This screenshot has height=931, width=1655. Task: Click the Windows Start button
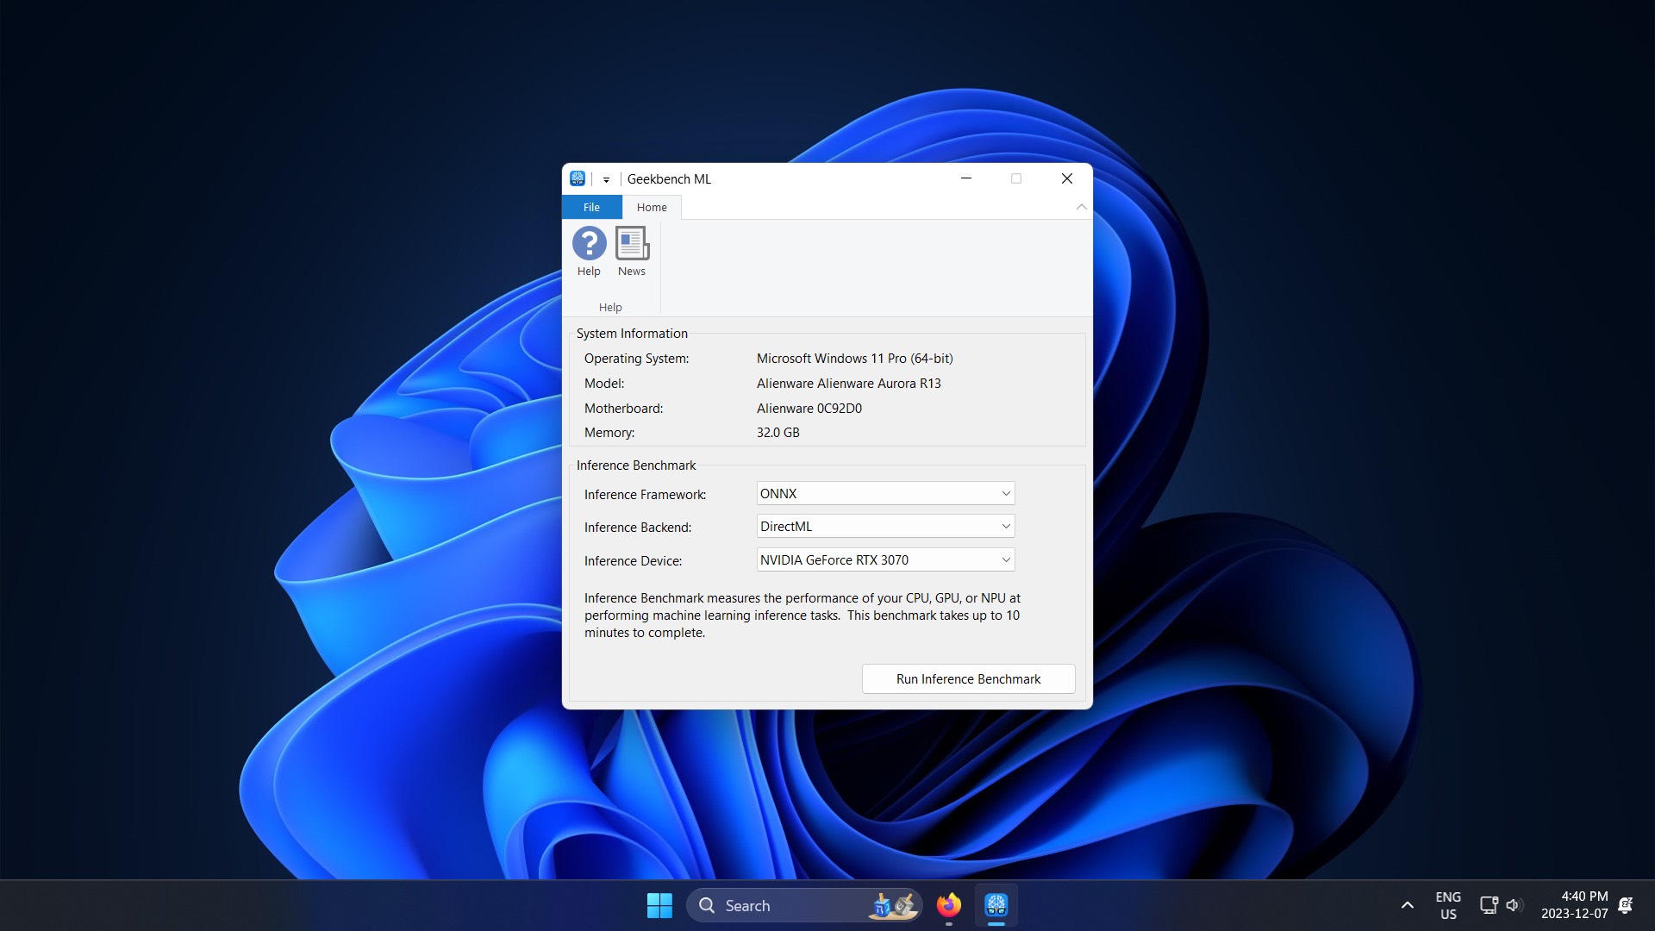tap(659, 905)
